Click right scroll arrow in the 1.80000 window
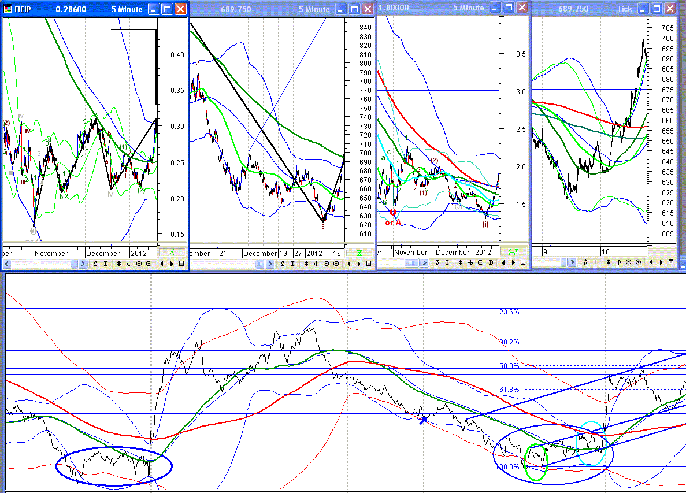 424,262
